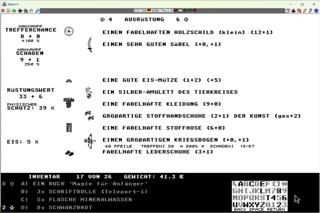This screenshot has width=320, height=213.
Task: Click the blue info icon at toolbar right
Action: click(316, 11)
